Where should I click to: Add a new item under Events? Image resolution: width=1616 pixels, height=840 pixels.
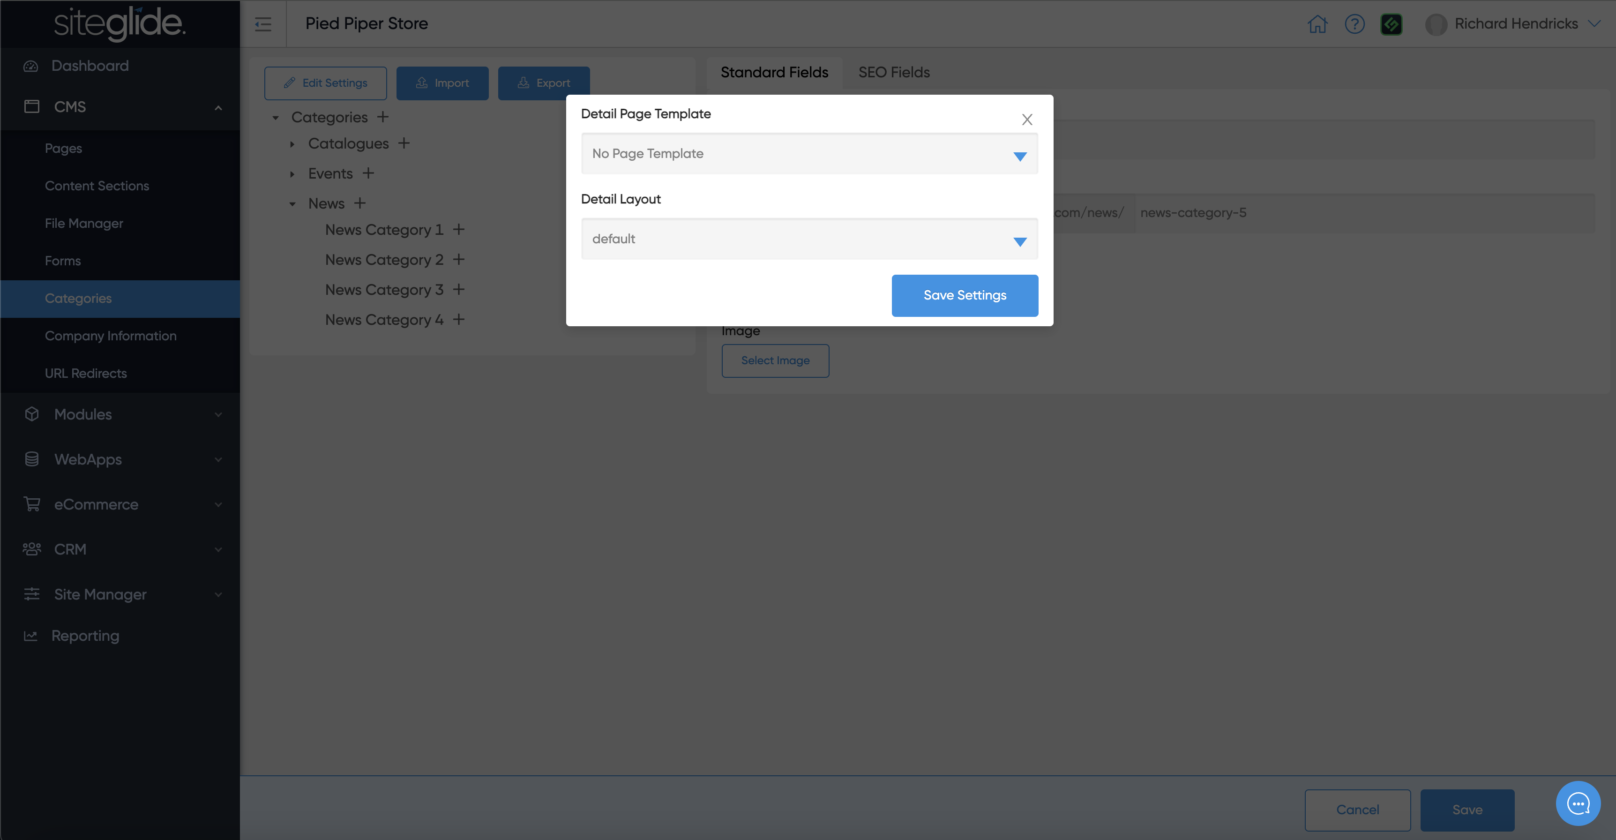click(368, 173)
